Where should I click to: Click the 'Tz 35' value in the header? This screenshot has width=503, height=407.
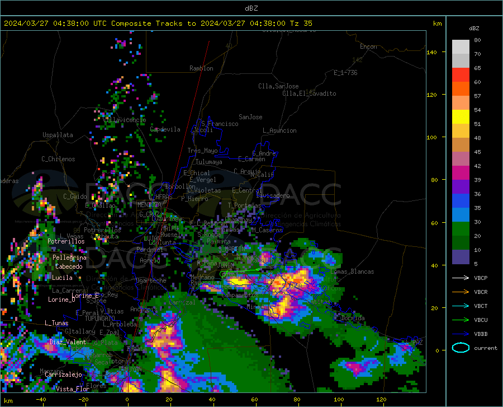tap(301, 24)
